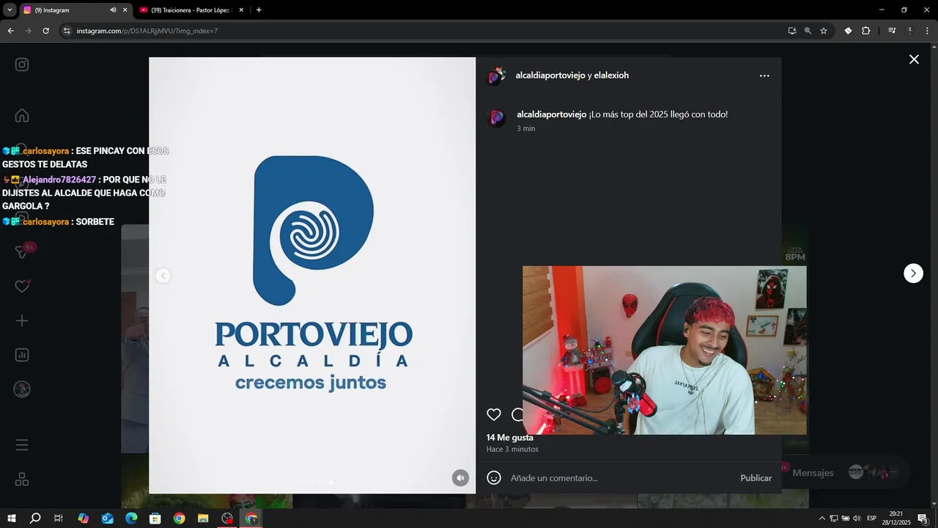The image size is (938, 528).
Task: Open Windows Search from the taskbar
Action: click(34, 518)
